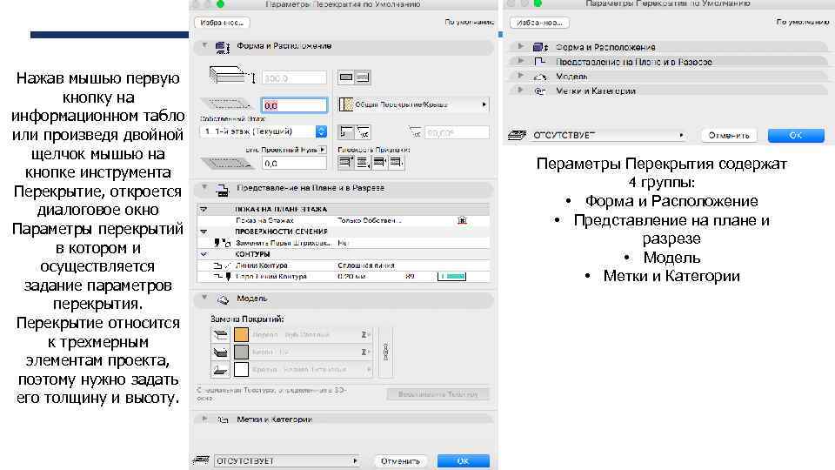The height and width of the screenshot is (470, 835).
Task: Open Избранное in the right dialog
Action: pos(539,23)
